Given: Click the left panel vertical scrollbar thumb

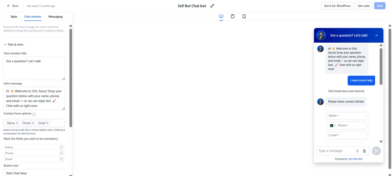Looking at the screenshot, I should pos(71,78).
